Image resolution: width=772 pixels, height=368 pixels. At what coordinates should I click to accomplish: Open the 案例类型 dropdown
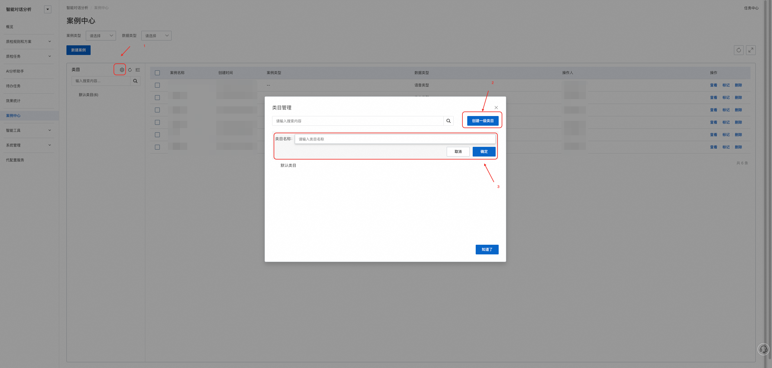pyautogui.click(x=101, y=36)
